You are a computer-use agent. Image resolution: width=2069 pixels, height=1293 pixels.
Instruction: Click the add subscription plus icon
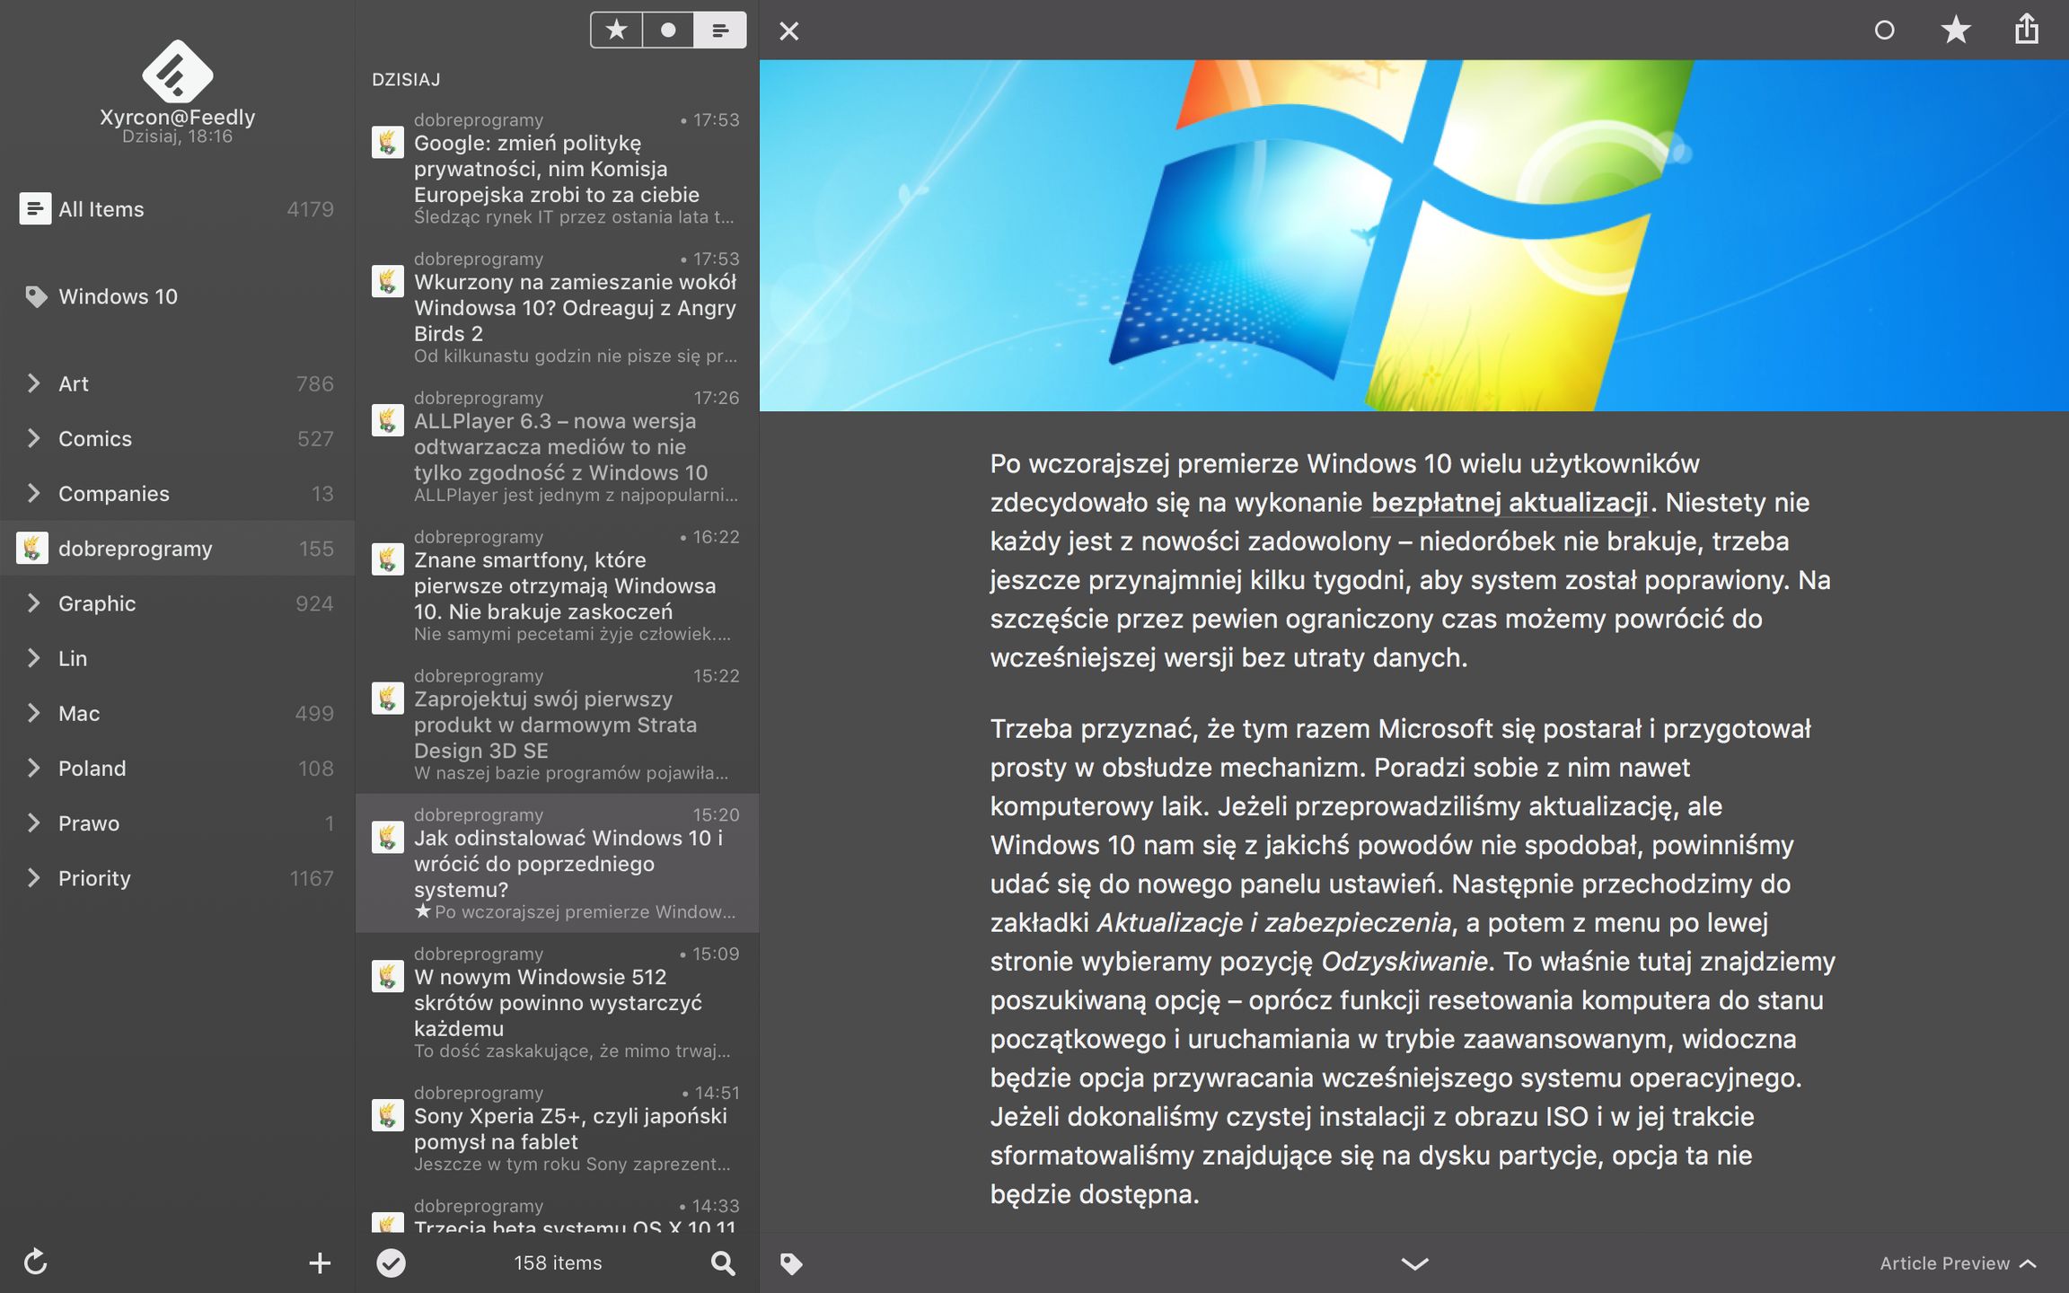pyautogui.click(x=320, y=1263)
